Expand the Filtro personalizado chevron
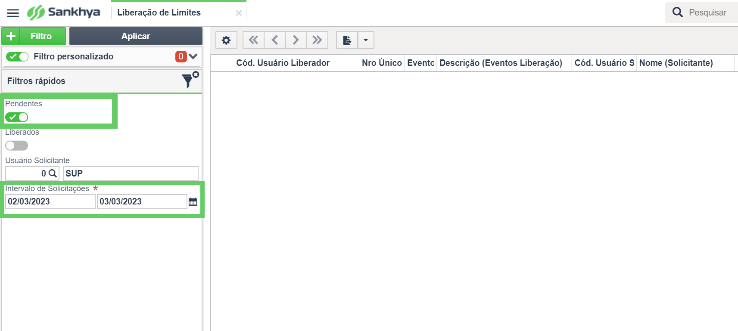 (193, 56)
